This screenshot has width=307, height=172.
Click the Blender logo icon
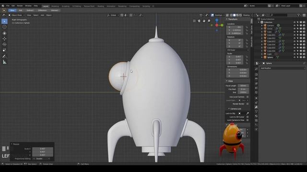3,6
